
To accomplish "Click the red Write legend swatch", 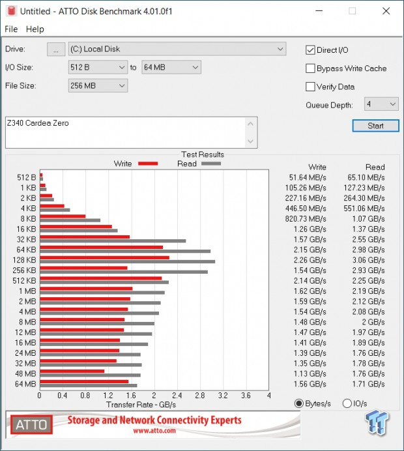I will [x=148, y=164].
